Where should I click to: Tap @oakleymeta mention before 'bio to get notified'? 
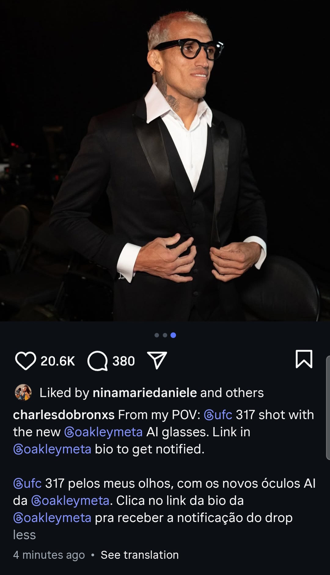[52, 449]
